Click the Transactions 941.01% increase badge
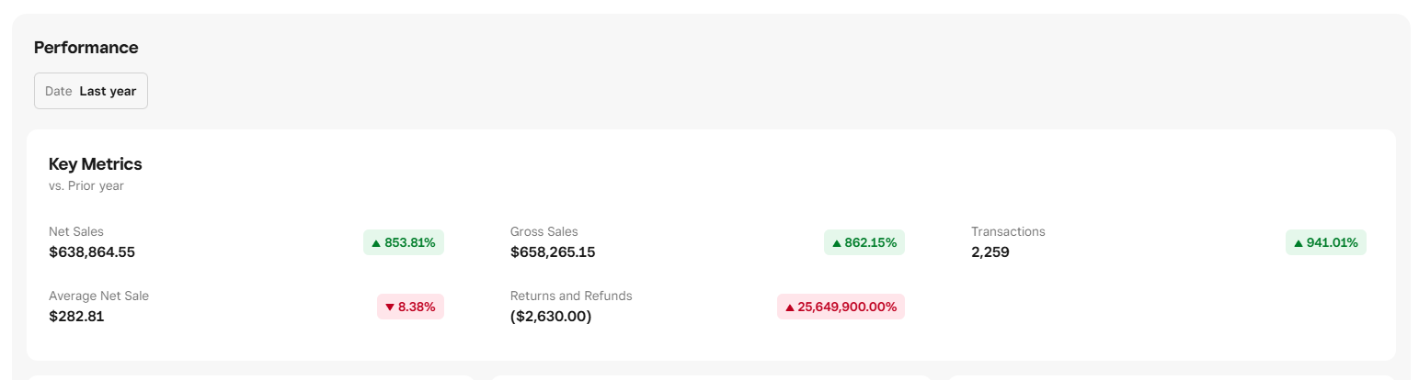Screen dimensions: 1419x380 (x=1325, y=242)
